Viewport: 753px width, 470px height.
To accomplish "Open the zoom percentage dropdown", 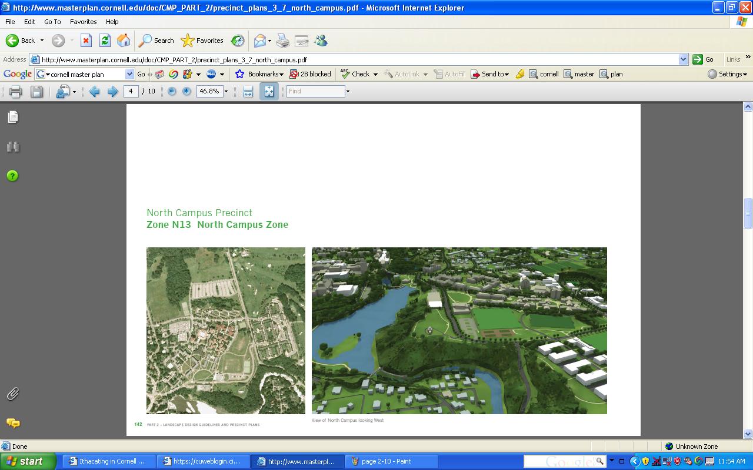I will [x=226, y=92].
